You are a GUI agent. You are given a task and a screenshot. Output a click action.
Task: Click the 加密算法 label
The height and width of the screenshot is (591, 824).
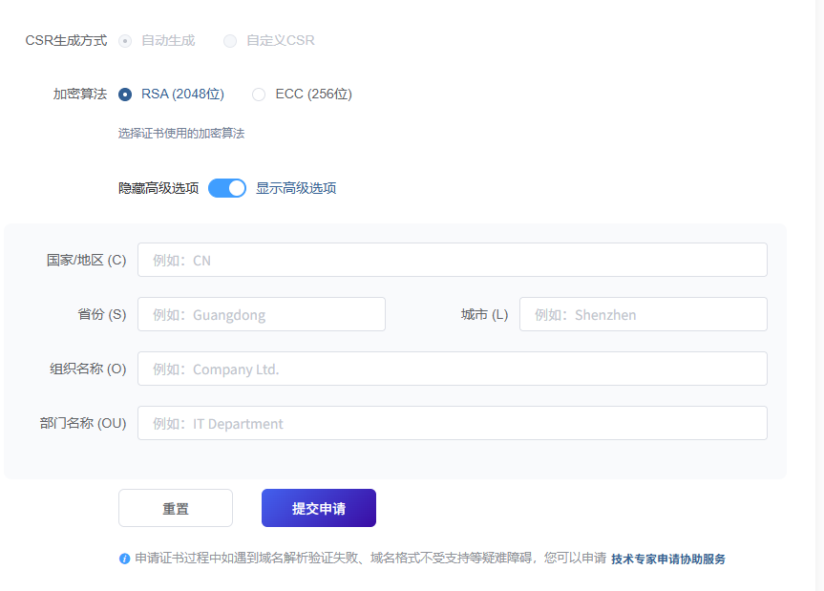(x=80, y=94)
